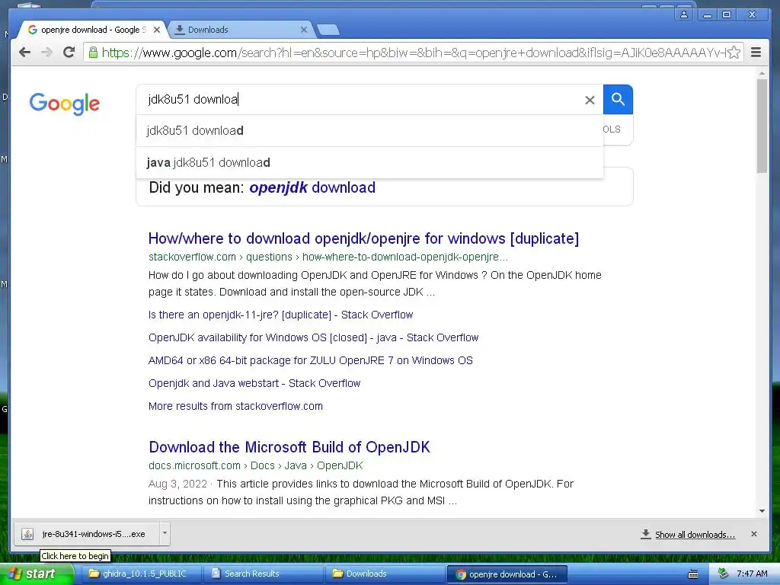The height and width of the screenshot is (585, 780).
Task: Select the 'java jdk8u51 download' suggestion
Action: pyautogui.click(x=369, y=163)
